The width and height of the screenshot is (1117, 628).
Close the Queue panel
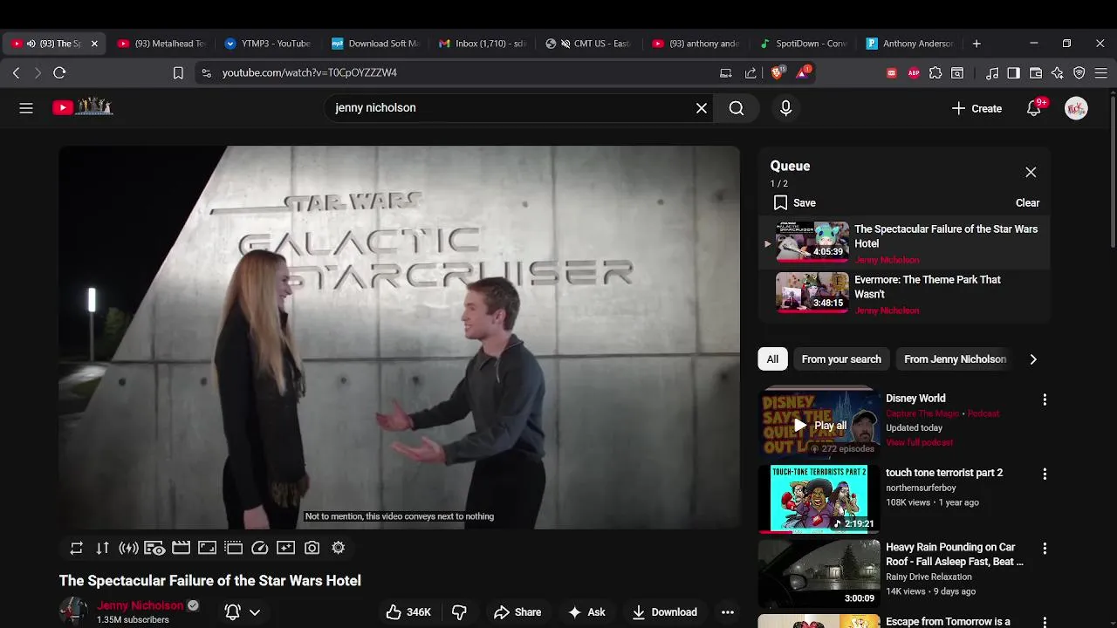1031,172
